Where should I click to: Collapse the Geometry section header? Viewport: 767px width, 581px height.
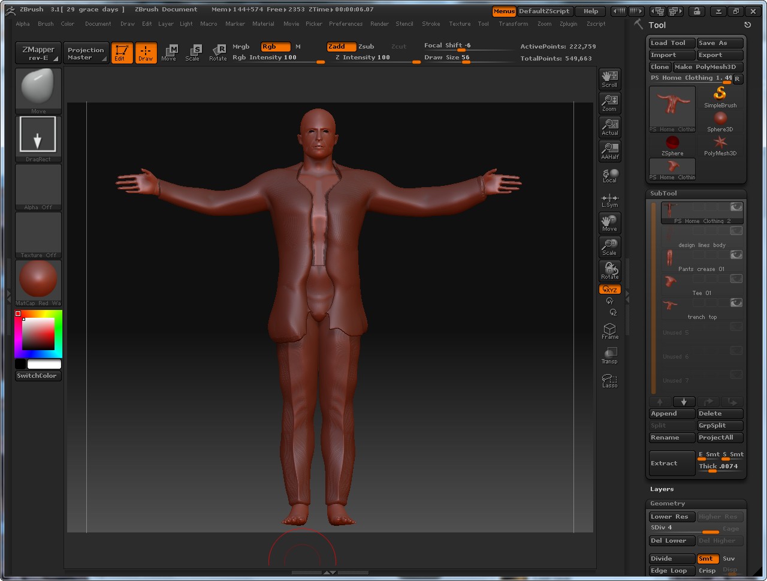[x=668, y=504]
